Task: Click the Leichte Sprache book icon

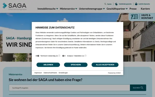Action: [x=136, y=4]
